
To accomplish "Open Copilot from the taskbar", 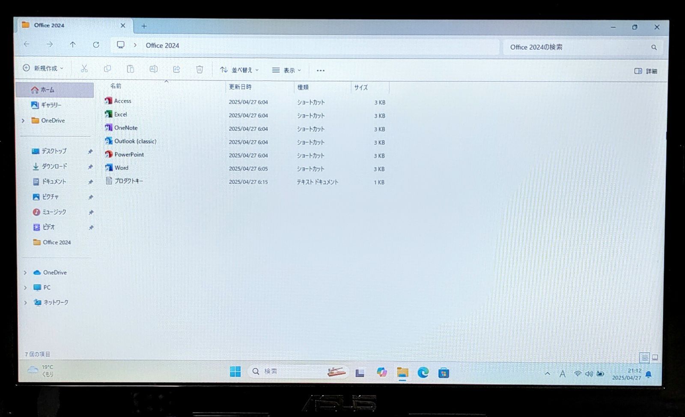I will 381,372.
